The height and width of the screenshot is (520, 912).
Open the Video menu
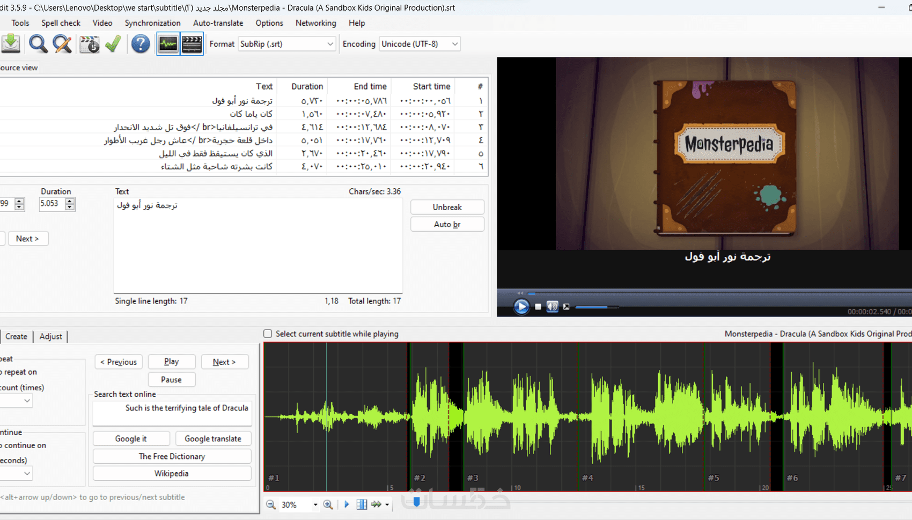102,23
